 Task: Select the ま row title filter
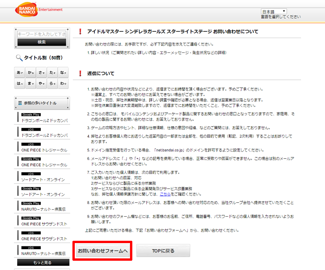coord(31,84)
